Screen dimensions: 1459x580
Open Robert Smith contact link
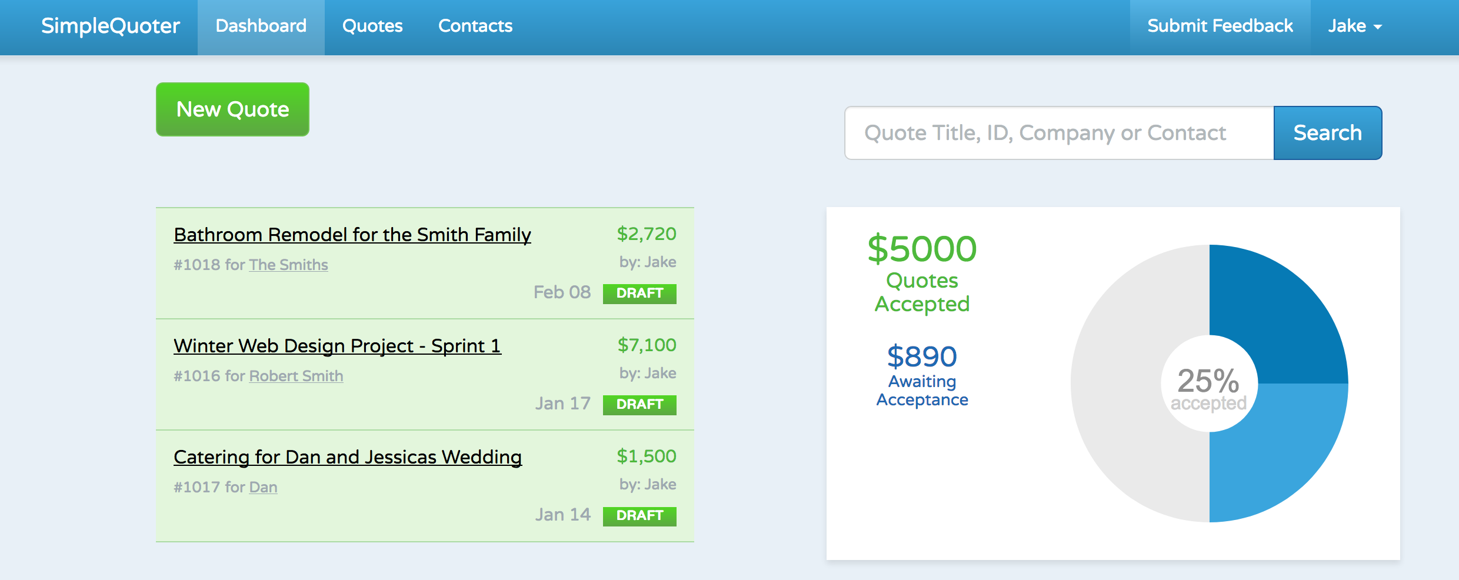tap(296, 376)
